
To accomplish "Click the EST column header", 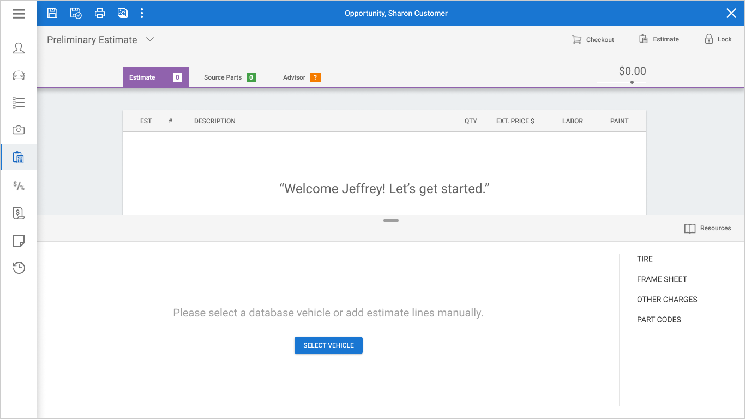I will coord(146,121).
